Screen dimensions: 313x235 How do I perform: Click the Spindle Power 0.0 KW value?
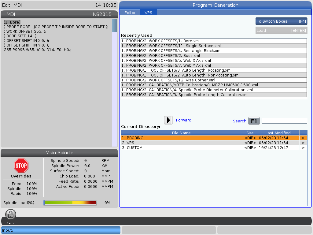pos(87,166)
